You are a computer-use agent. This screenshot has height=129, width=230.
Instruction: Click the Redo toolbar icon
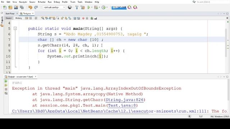(36, 7)
